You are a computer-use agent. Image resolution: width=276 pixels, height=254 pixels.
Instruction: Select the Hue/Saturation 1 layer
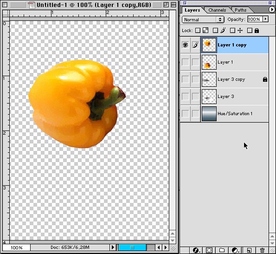pos(235,114)
